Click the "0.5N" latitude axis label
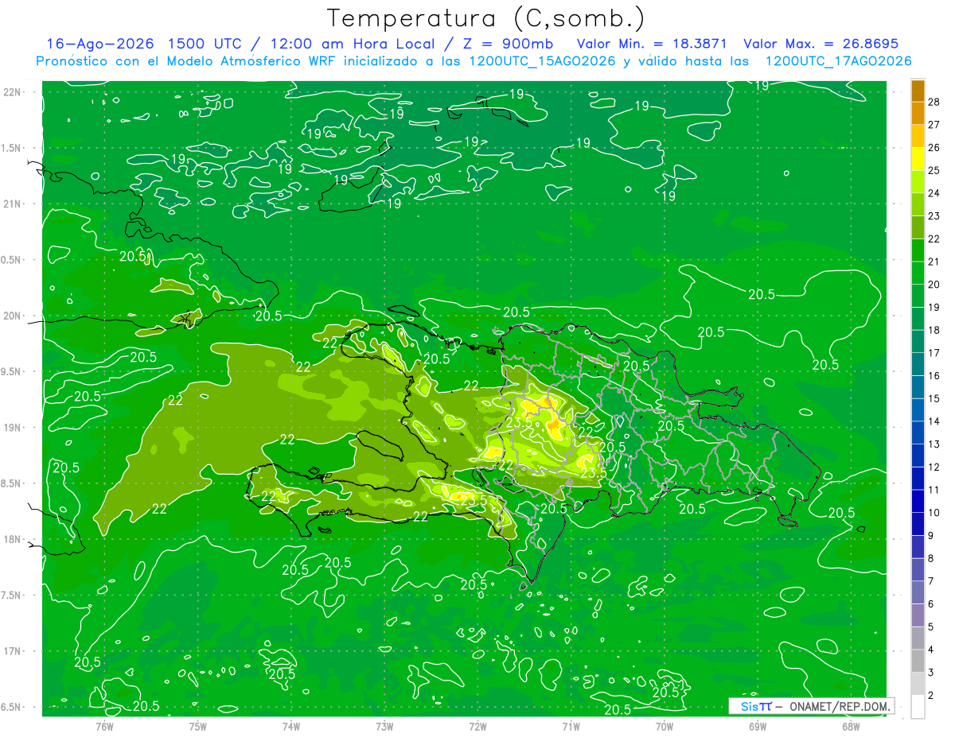This screenshot has width=955, height=737. click(11, 260)
